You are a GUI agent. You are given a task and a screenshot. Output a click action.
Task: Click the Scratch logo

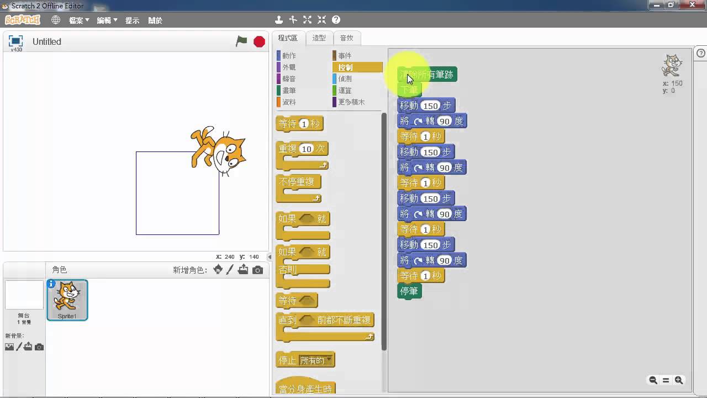coord(23,20)
